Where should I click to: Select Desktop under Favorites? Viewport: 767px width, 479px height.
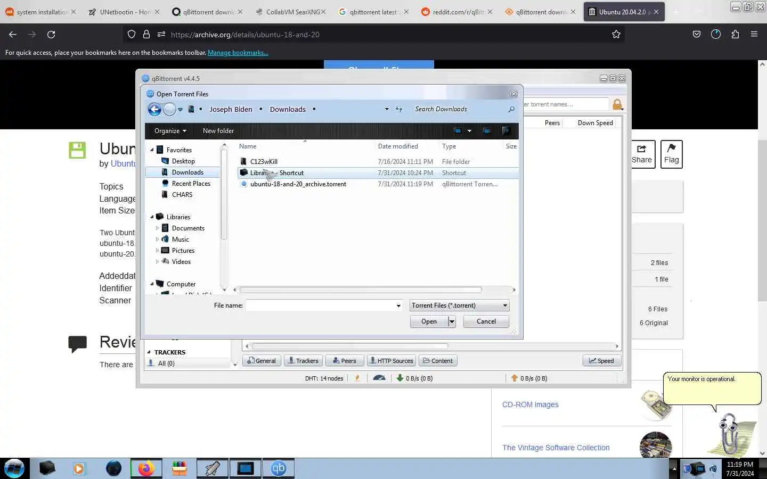tap(183, 161)
